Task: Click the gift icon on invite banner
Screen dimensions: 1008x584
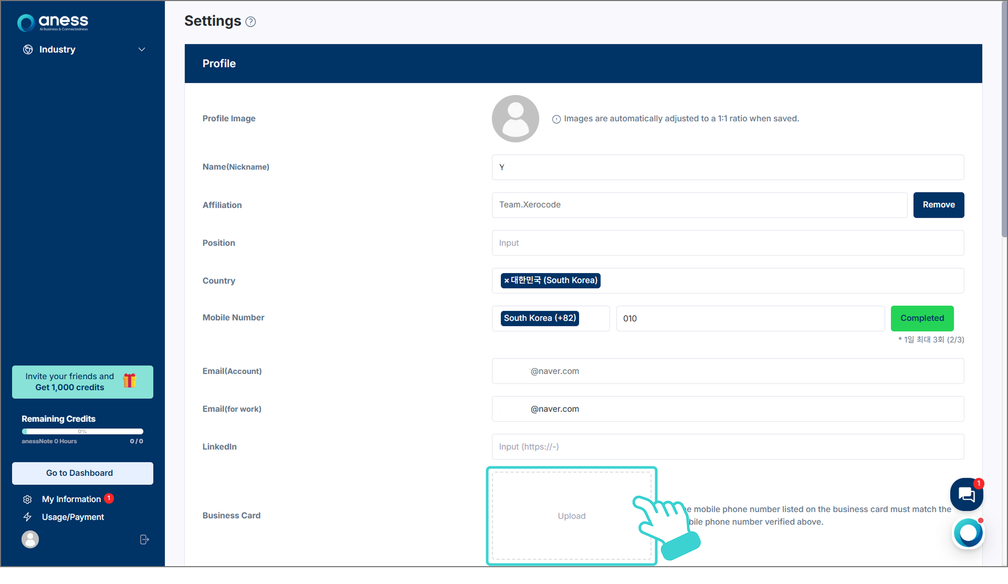Action: pyautogui.click(x=130, y=381)
